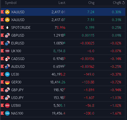This screenshot has height=120, width=127.
Task: Click the blue 30 icon for US30
Action: 7,74
